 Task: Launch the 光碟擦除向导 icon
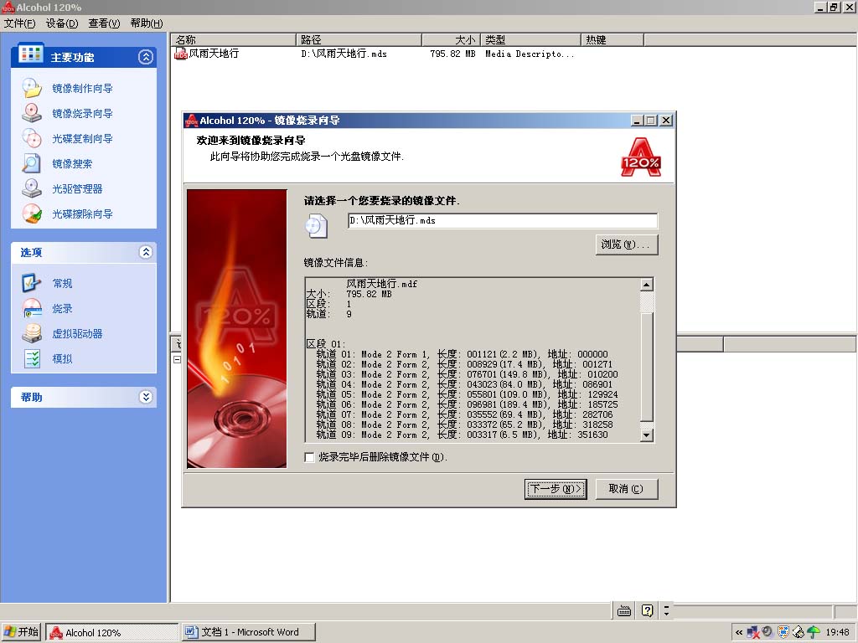click(x=31, y=213)
